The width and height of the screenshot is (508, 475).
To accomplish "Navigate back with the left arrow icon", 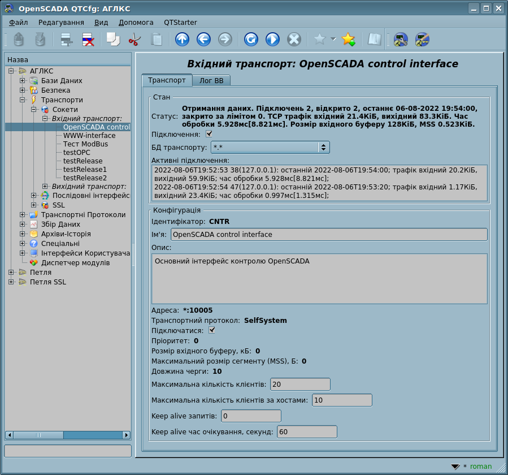I will coord(203,40).
